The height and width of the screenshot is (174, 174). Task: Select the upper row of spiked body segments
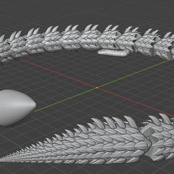click(x=87, y=42)
